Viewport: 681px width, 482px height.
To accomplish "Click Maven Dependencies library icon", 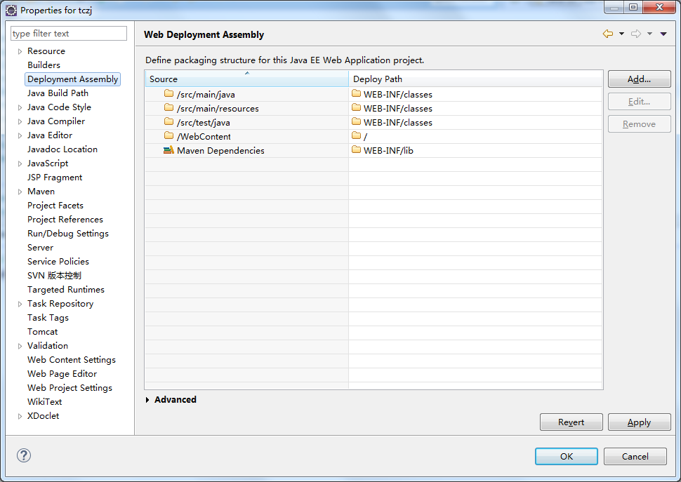I will tap(168, 150).
